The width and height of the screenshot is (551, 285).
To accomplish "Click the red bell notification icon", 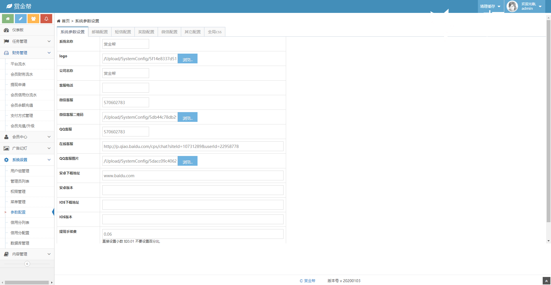I will pos(46,19).
